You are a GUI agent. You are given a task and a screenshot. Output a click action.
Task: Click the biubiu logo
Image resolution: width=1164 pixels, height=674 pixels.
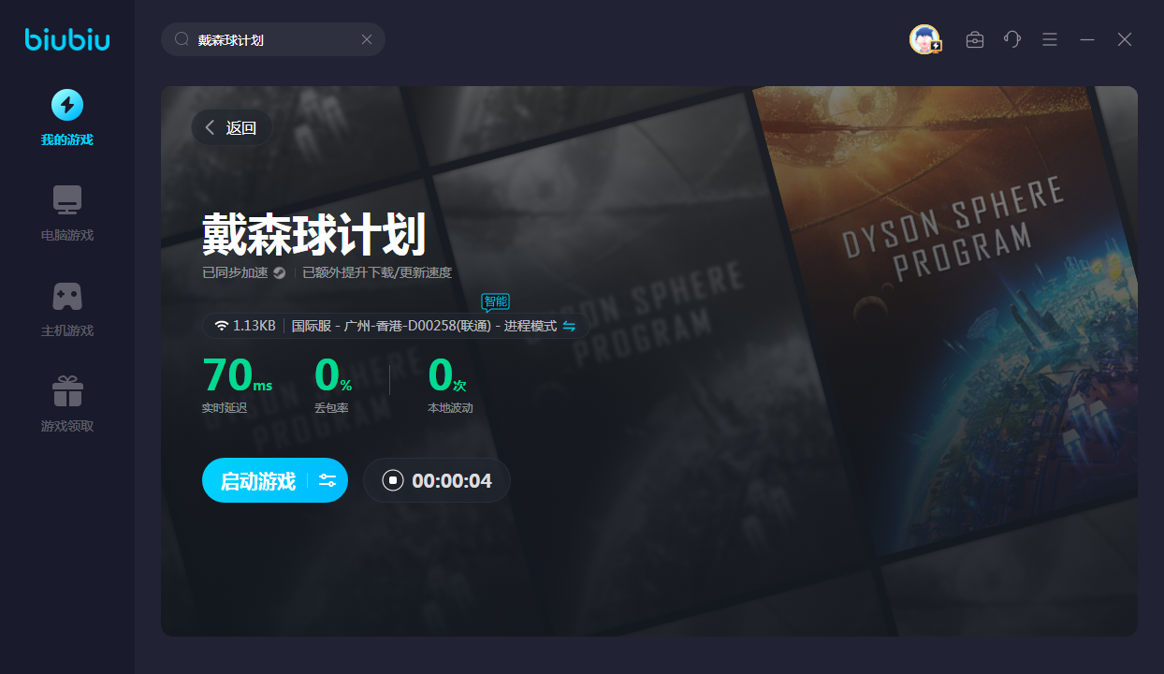67,39
